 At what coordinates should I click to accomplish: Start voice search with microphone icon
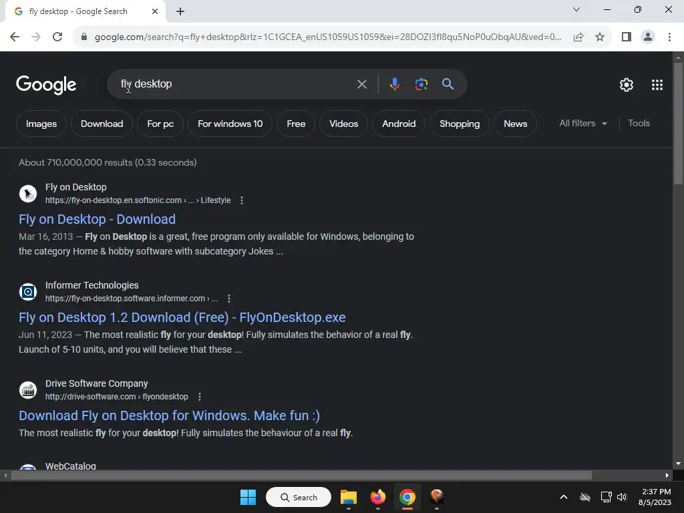tap(394, 84)
